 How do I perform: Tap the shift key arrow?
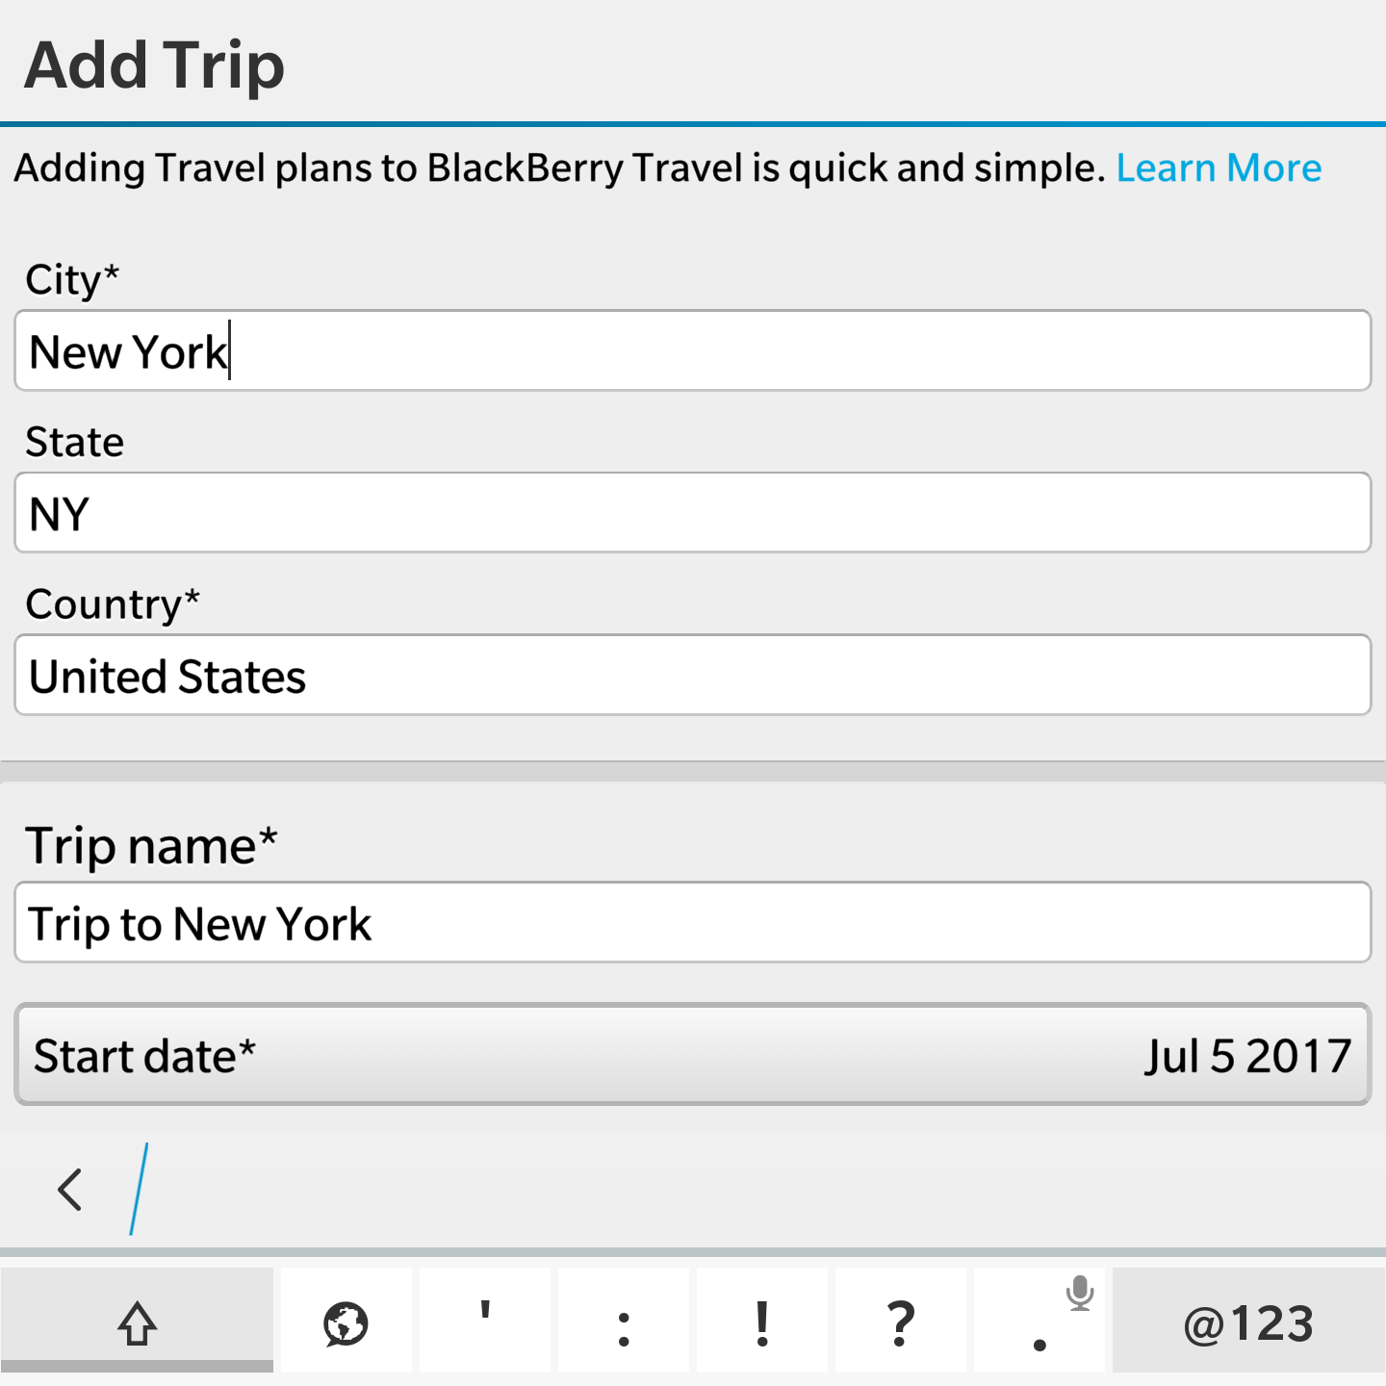click(137, 1322)
